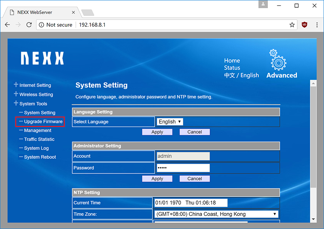Click the NEXX logo

tap(42, 58)
